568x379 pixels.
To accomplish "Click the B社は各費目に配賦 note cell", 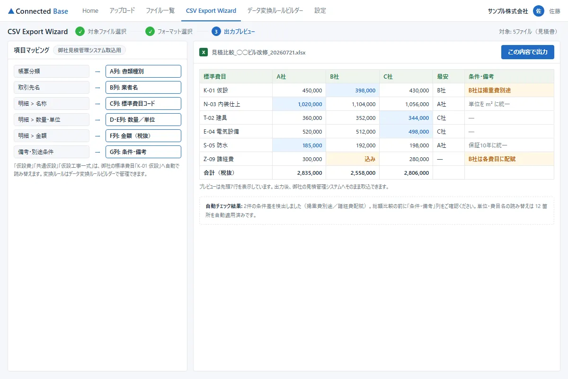I will tap(509, 159).
